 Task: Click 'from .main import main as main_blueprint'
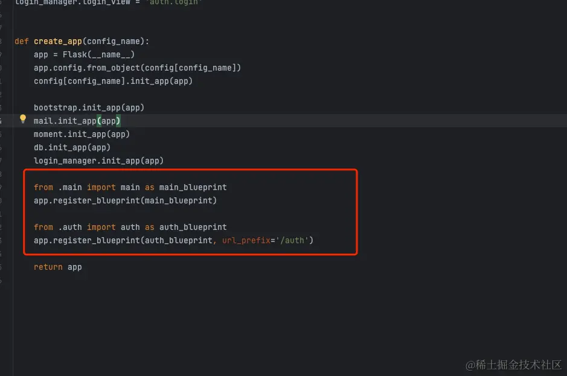[x=130, y=187]
